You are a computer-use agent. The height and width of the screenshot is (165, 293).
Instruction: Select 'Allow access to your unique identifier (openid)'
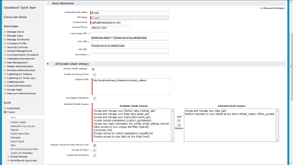coord(121,127)
